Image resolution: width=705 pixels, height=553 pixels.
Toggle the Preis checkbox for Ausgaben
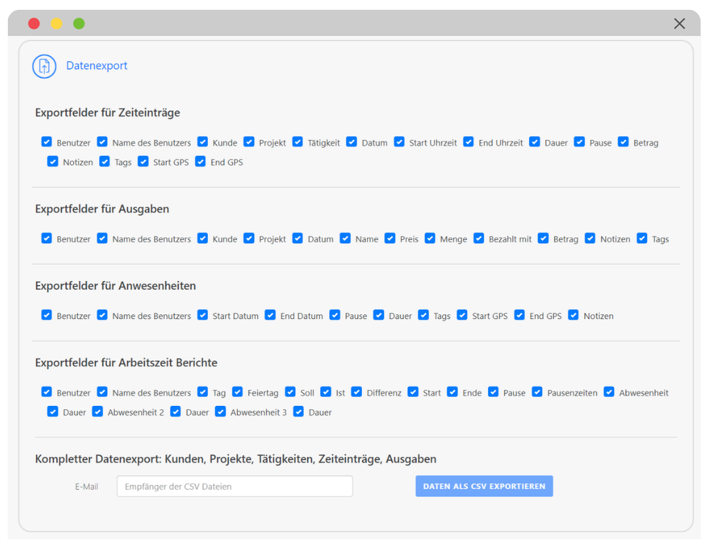[x=390, y=239]
